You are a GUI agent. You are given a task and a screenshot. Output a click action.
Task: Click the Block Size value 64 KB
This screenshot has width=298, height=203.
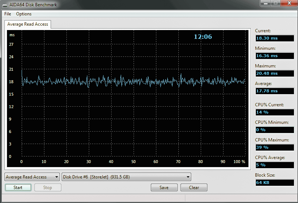tap(275, 182)
